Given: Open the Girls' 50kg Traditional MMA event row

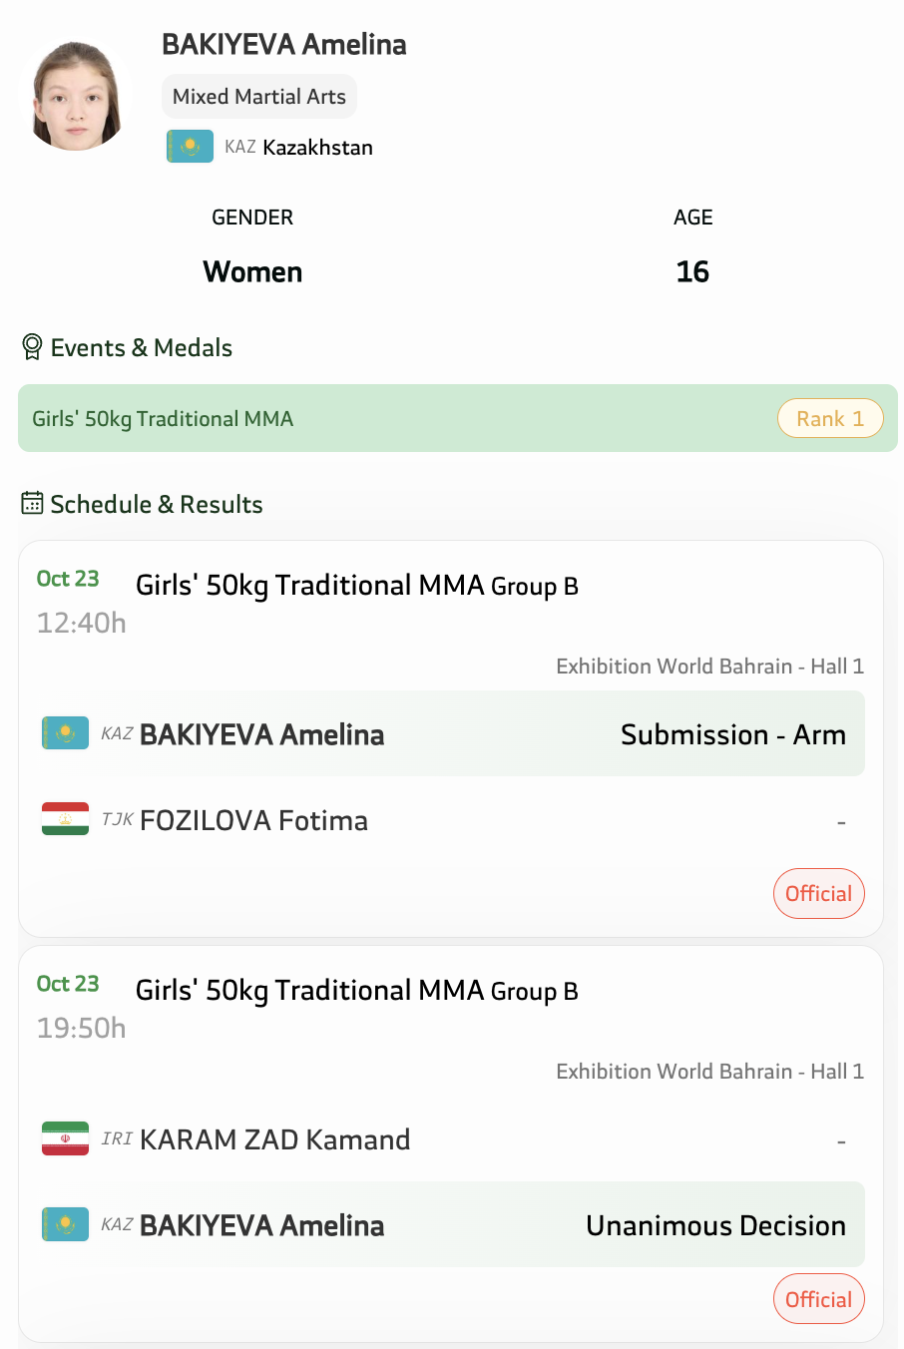Looking at the screenshot, I should (163, 419).
